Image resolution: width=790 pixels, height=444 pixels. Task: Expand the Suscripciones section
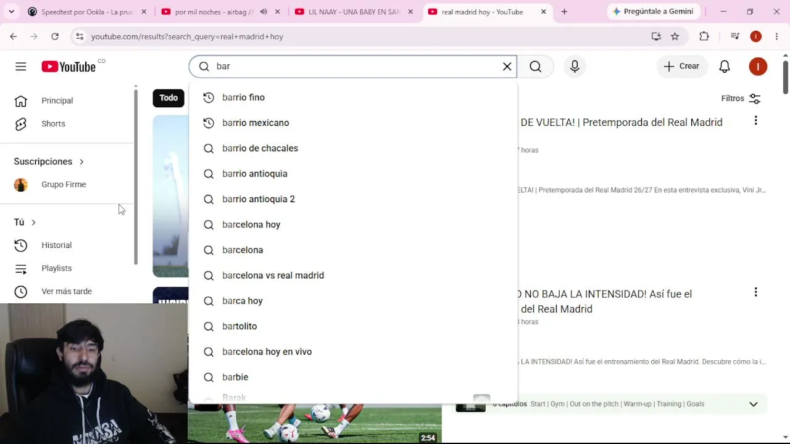[x=49, y=162]
